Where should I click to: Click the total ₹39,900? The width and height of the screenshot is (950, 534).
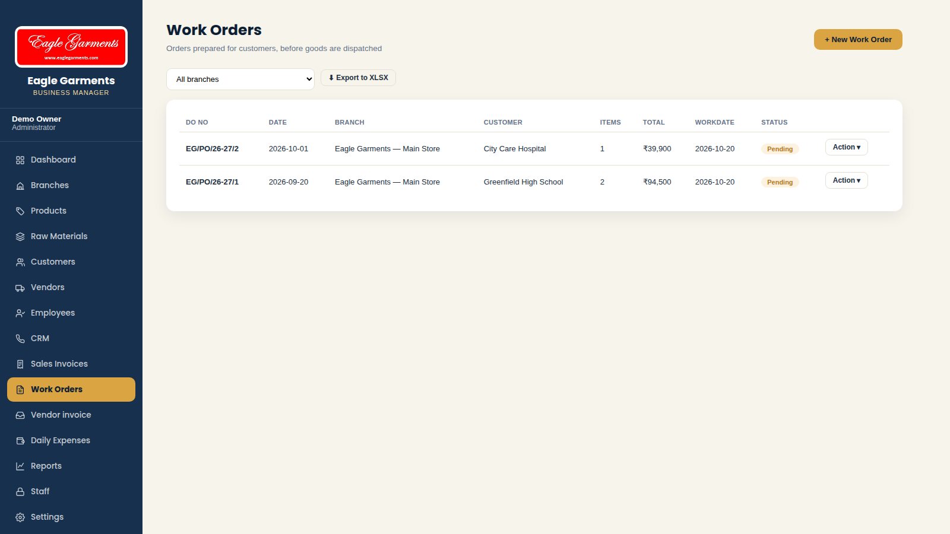pyautogui.click(x=657, y=149)
